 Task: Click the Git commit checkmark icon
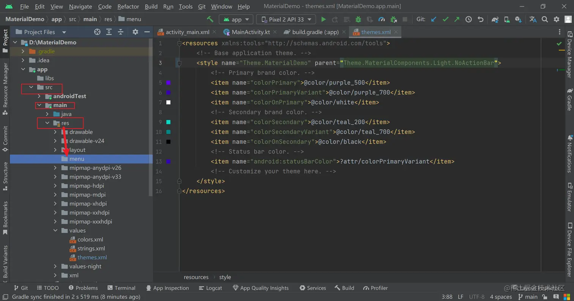pyautogui.click(x=445, y=19)
